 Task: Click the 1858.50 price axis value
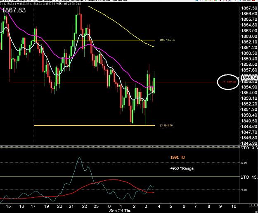[249, 64]
